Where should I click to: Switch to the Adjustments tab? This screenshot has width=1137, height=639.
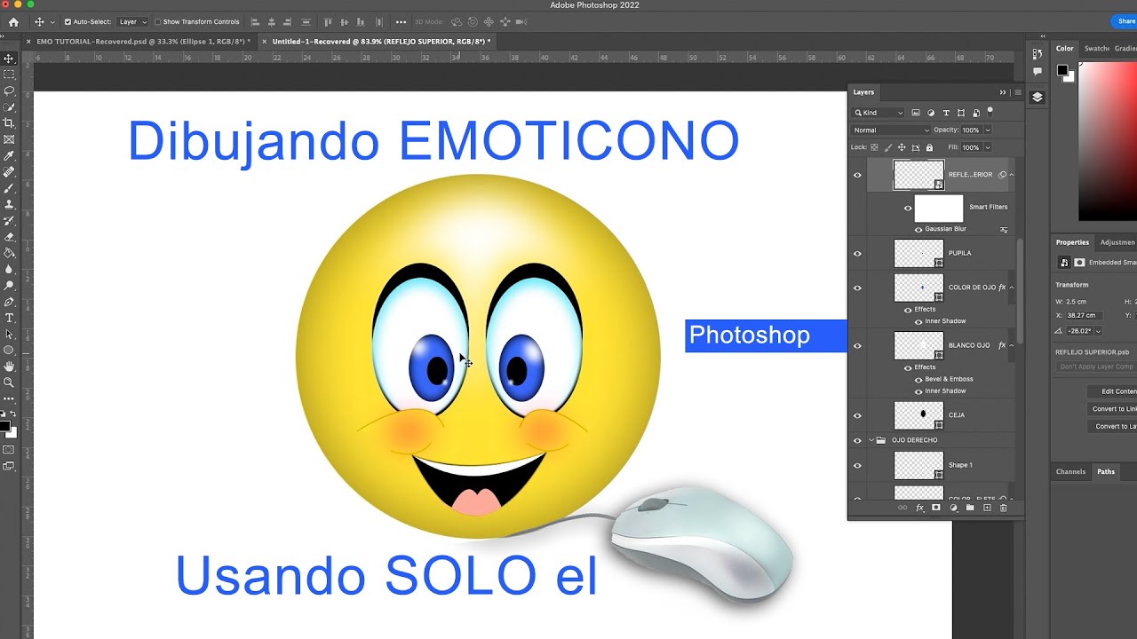click(x=1117, y=242)
